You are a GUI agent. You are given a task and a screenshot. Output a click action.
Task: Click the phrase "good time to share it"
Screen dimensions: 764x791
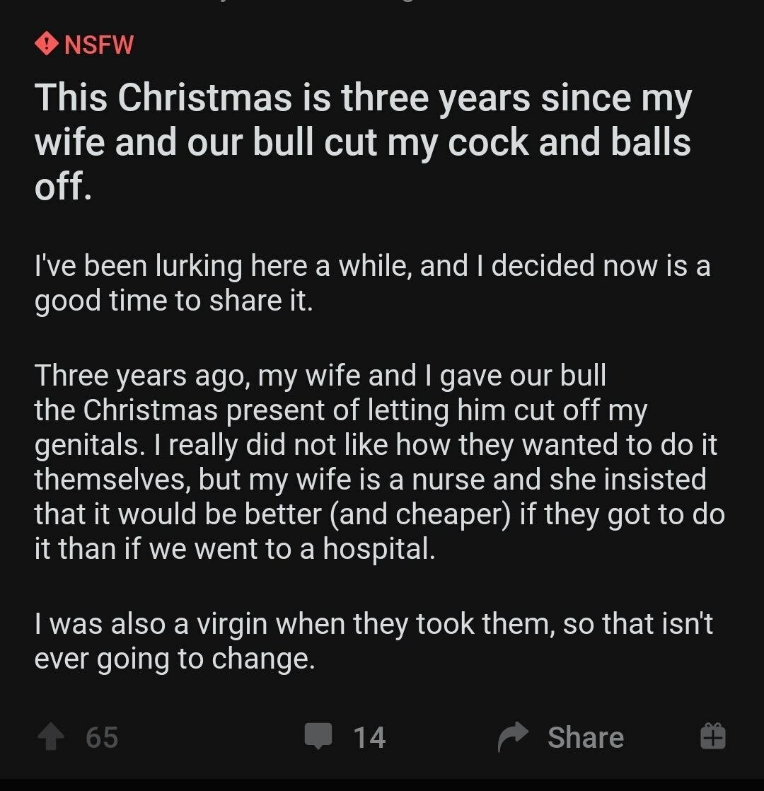(x=173, y=301)
